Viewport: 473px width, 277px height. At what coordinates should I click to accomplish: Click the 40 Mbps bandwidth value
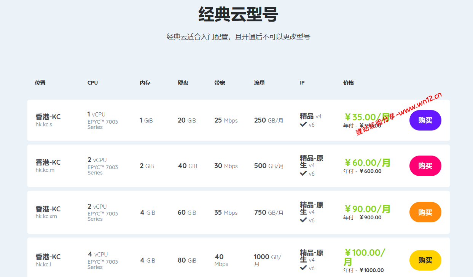(221, 260)
